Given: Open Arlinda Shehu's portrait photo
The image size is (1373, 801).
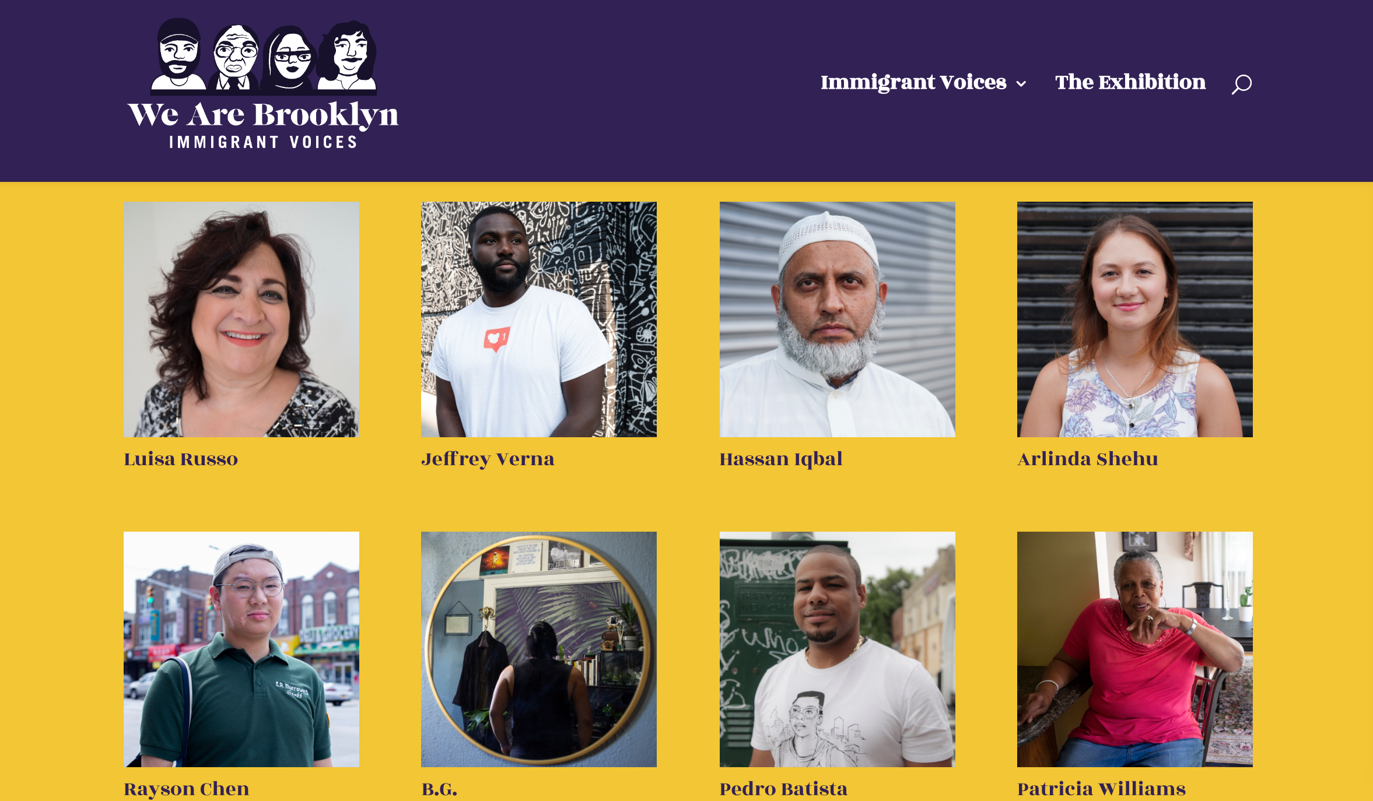Looking at the screenshot, I should click(x=1135, y=319).
